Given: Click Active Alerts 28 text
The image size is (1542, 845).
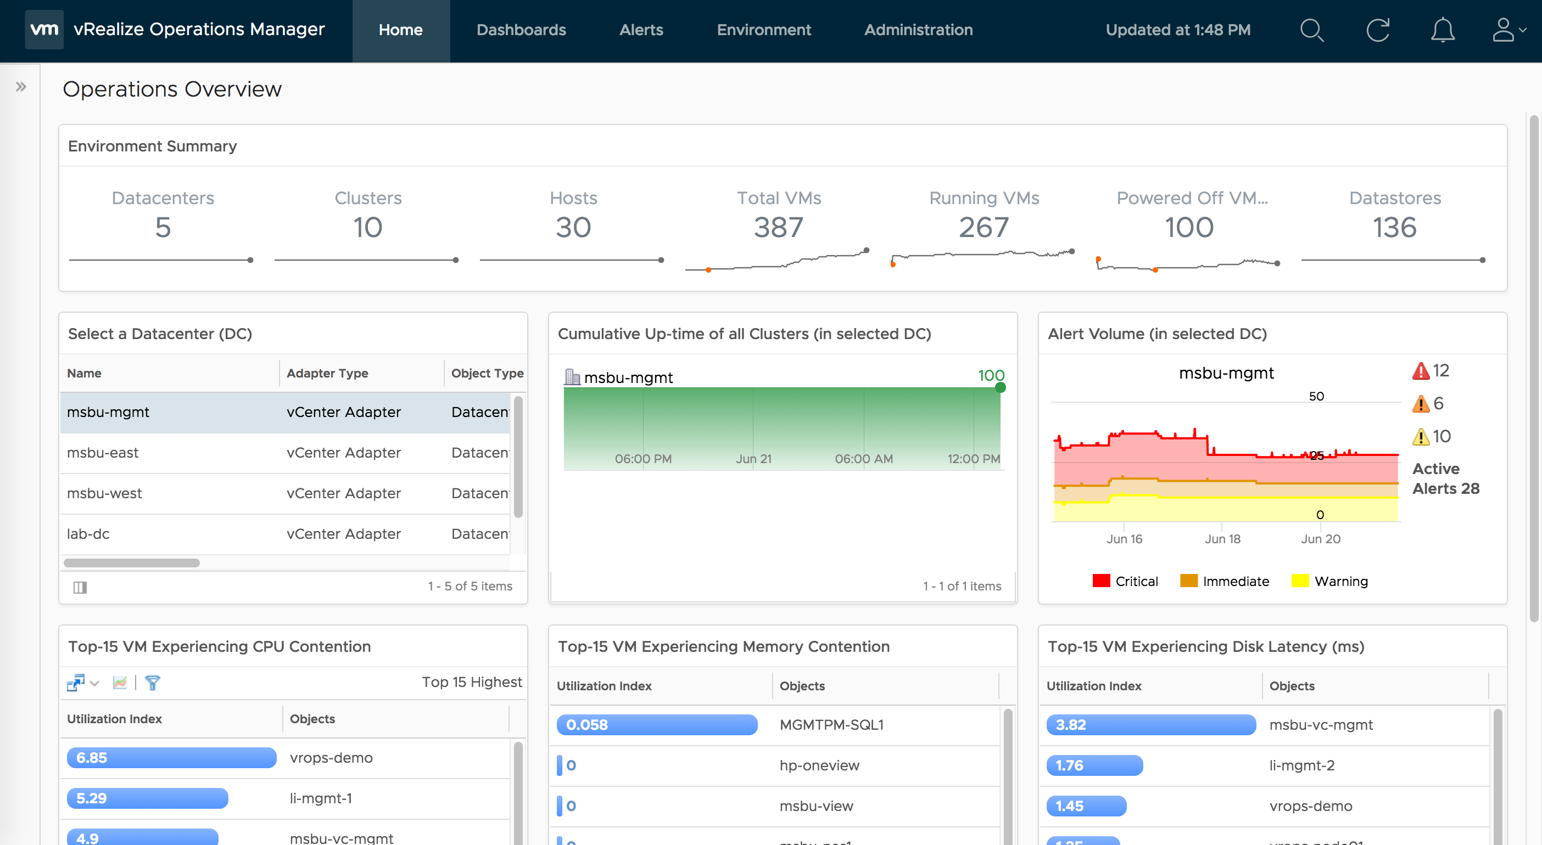Looking at the screenshot, I should click(x=1445, y=478).
